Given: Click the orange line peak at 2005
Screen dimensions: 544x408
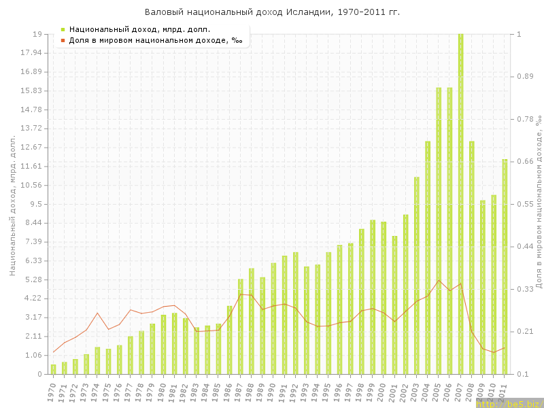Looking at the screenshot, I should pyautogui.click(x=439, y=280).
